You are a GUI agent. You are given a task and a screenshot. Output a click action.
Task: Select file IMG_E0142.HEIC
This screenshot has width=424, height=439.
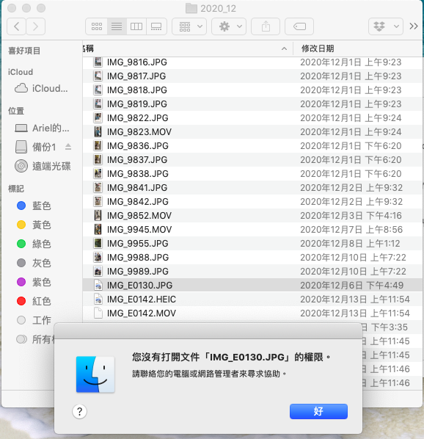tap(252, 300)
